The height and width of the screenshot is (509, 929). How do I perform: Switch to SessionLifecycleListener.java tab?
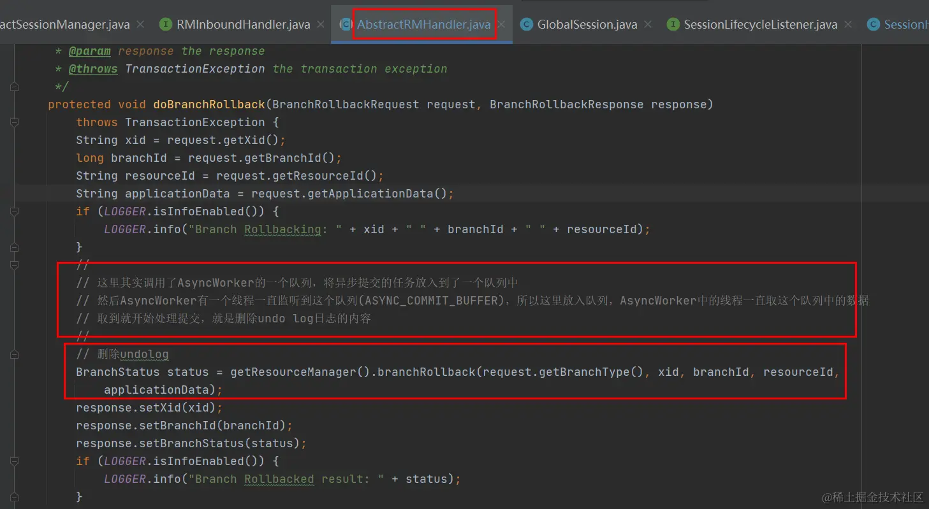[x=761, y=25]
